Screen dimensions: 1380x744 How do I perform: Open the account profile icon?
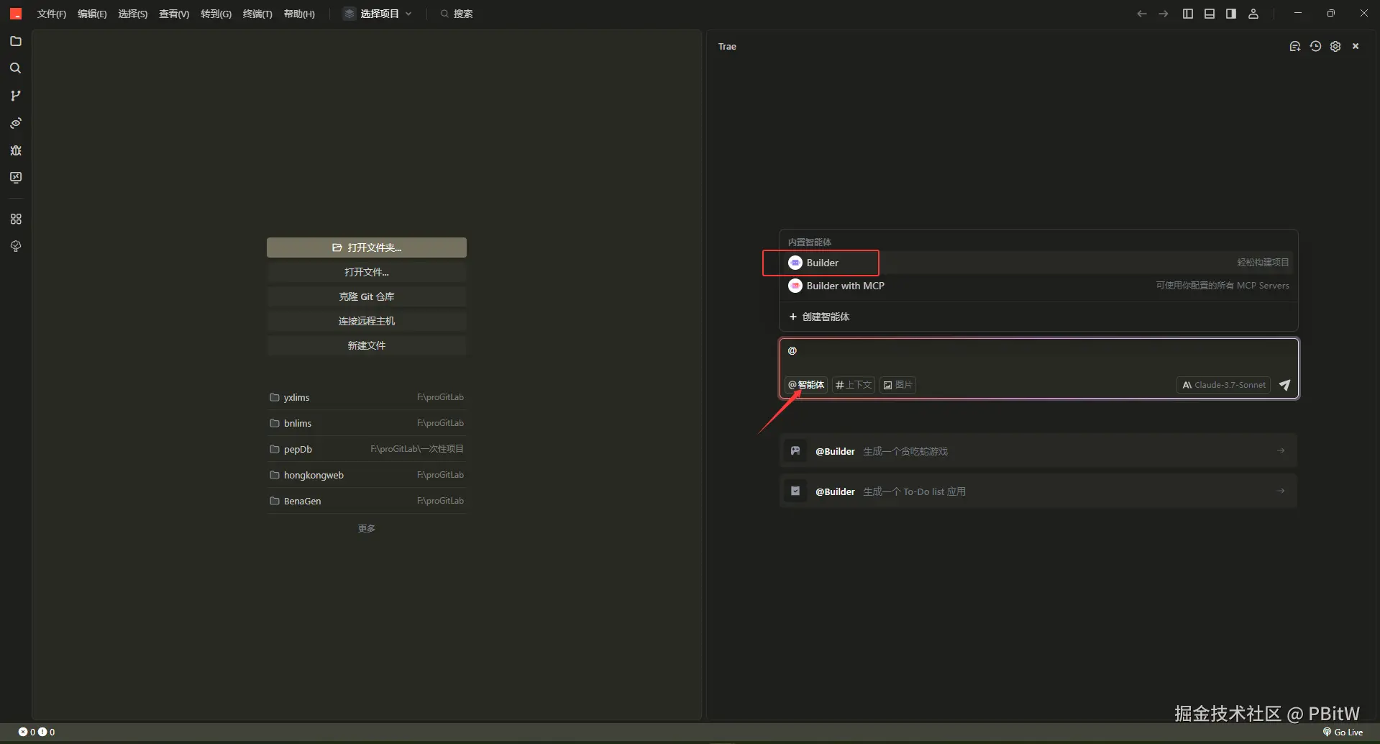click(x=1253, y=14)
